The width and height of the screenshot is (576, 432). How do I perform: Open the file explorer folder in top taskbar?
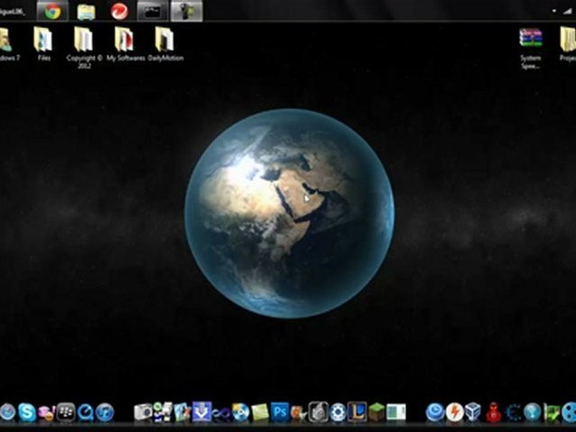[x=86, y=12]
